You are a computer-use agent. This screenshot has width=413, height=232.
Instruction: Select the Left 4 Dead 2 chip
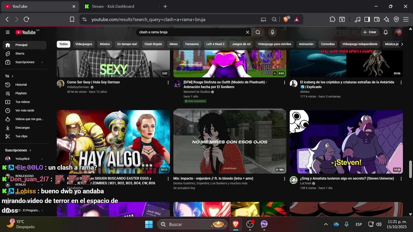(216, 44)
